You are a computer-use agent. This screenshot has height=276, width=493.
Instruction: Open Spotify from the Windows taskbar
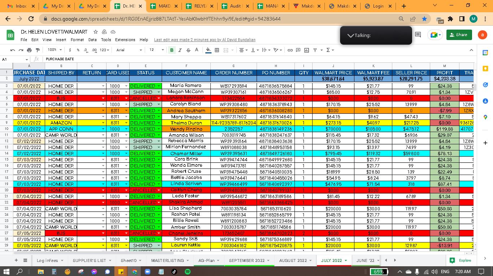[188, 271]
